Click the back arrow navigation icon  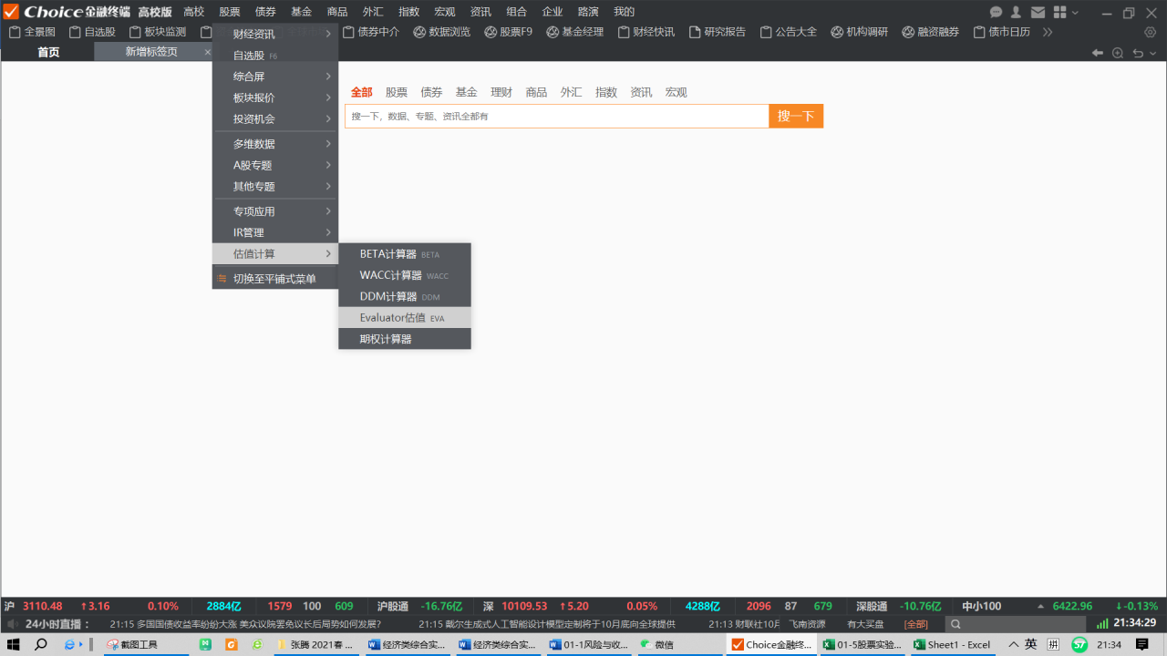point(1098,53)
